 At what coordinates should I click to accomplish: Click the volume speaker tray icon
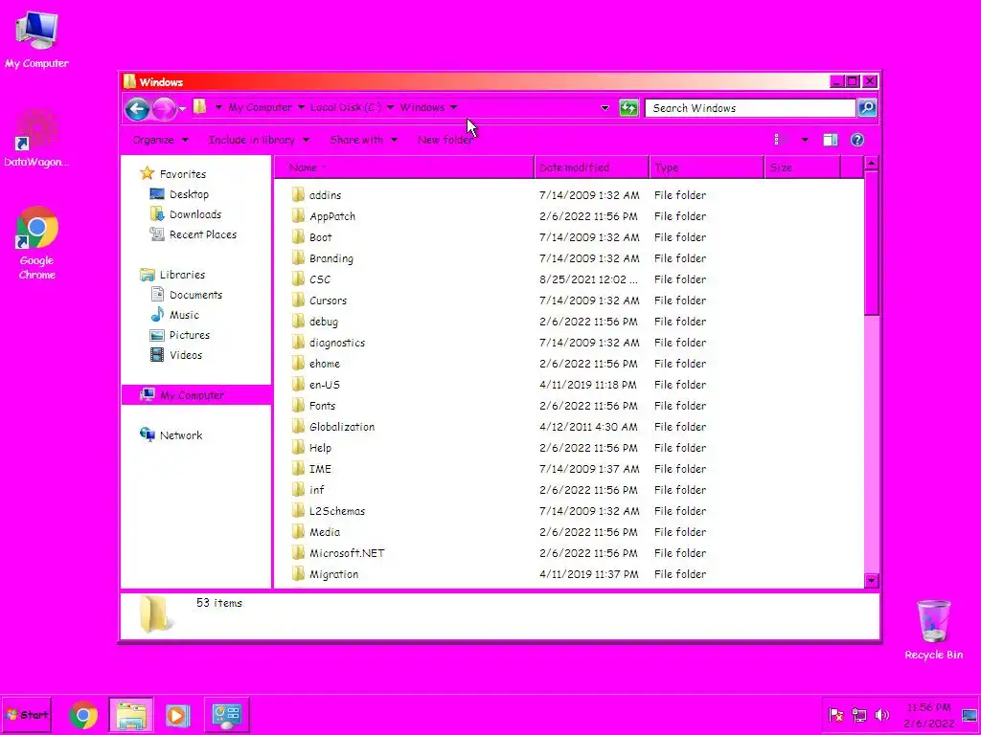pos(882,714)
